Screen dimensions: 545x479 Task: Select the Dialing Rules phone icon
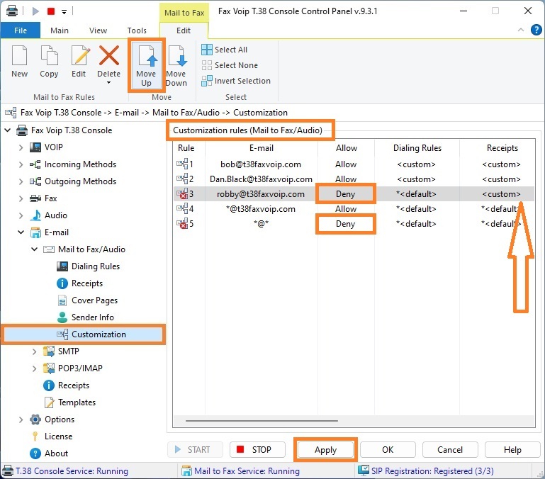click(x=62, y=266)
